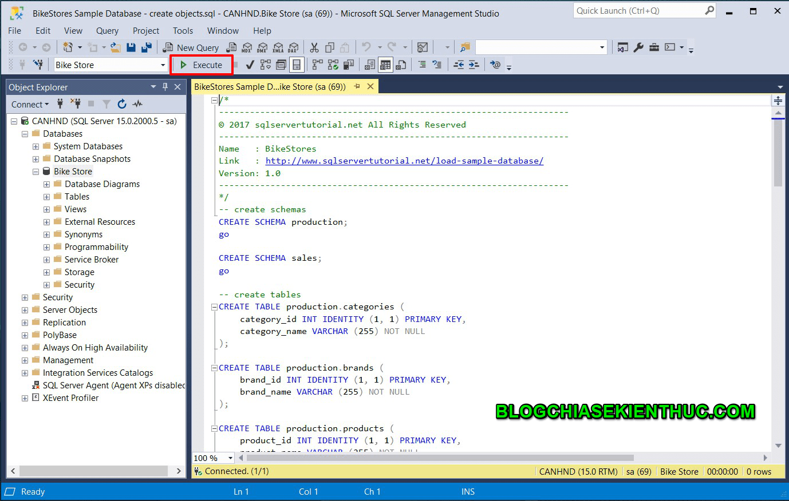Run the Execute query command
This screenshot has width=789, height=501.
click(x=202, y=65)
